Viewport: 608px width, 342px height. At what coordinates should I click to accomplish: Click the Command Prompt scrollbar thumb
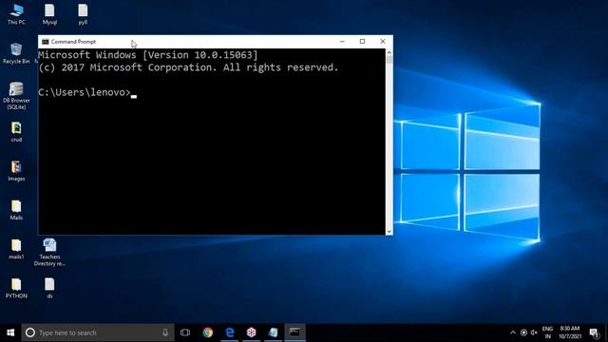click(389, 60)
